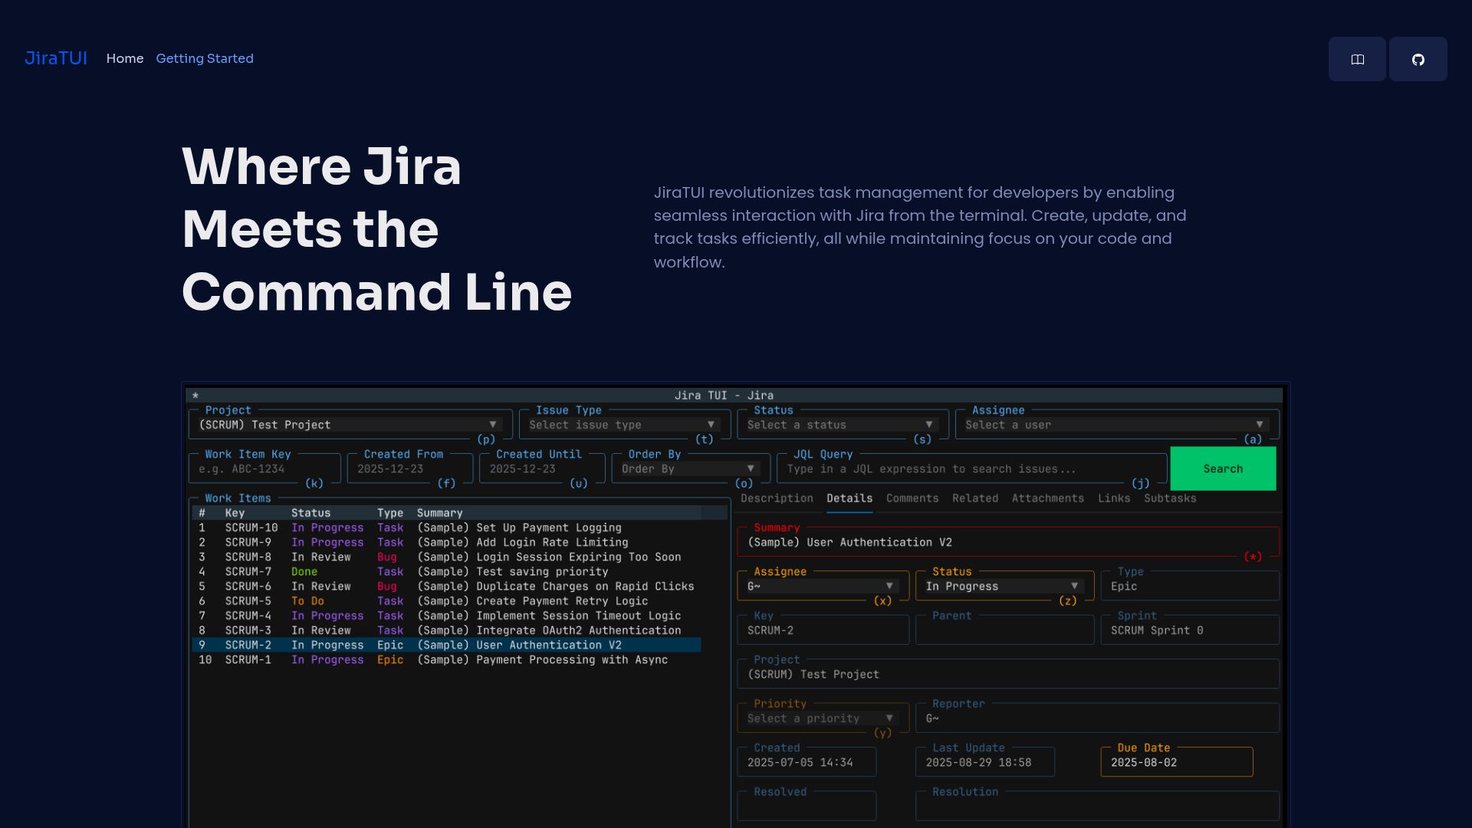The width and height of the screenshot is (1472, 828).
Task: Select row SCRUM-7 Test saving priority
Action: [446, 571]
